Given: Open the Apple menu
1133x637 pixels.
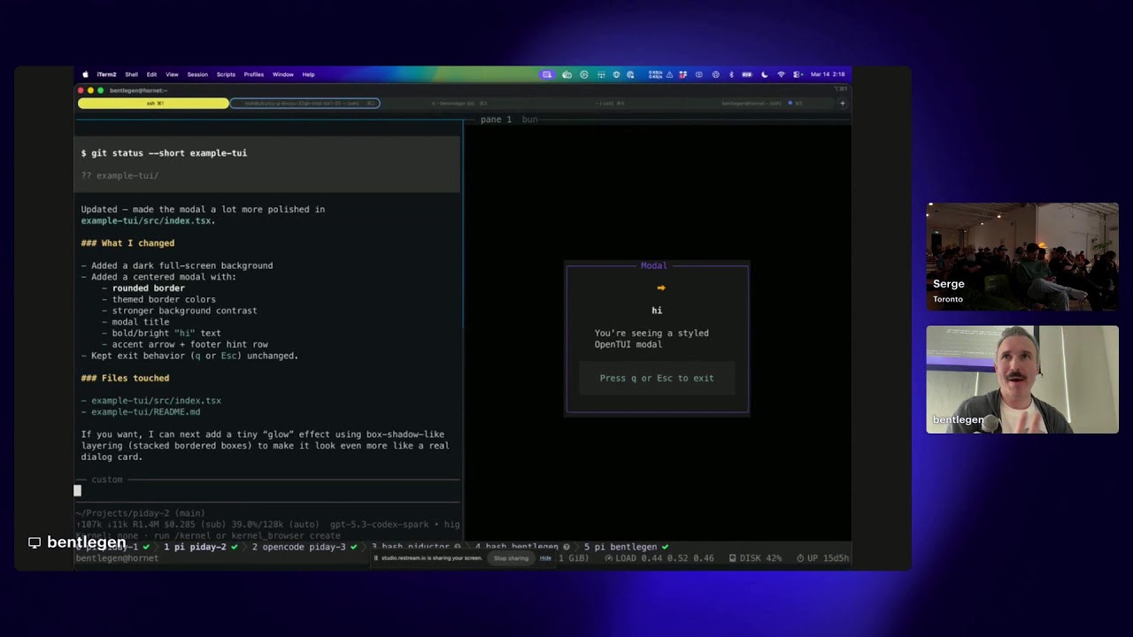Looking at the screenshot, I should (x=85, y=74).
